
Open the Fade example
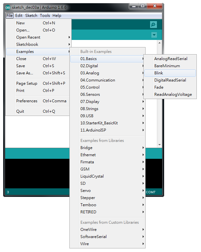coord(159,87)
